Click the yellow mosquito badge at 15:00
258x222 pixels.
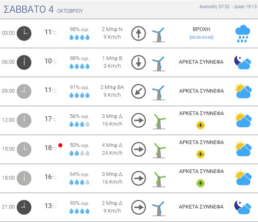201,153
